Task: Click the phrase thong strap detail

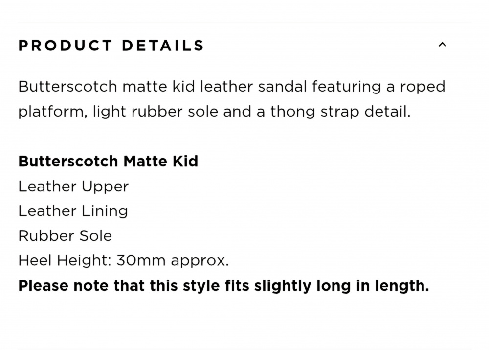Action: coord(340,112)
